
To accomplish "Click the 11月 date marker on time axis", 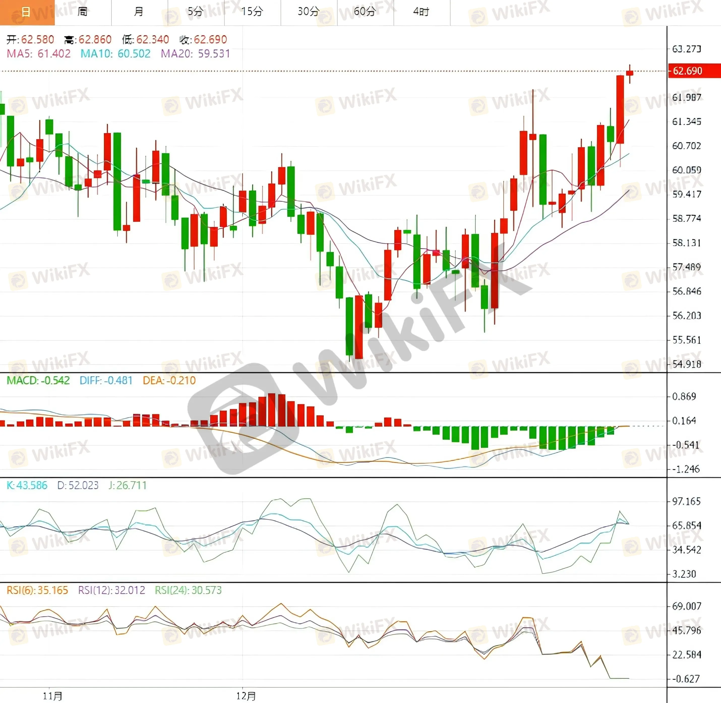I will [52, 696].
